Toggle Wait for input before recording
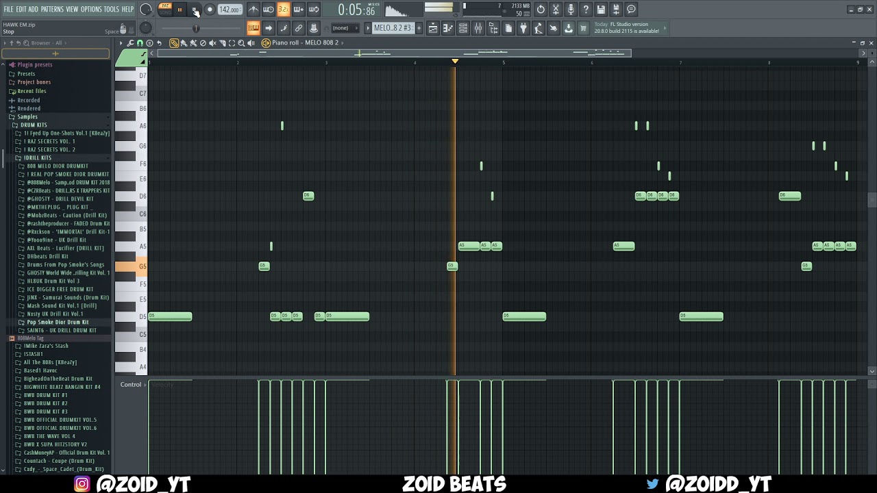The image size is (877, 493). pos(269,10)
